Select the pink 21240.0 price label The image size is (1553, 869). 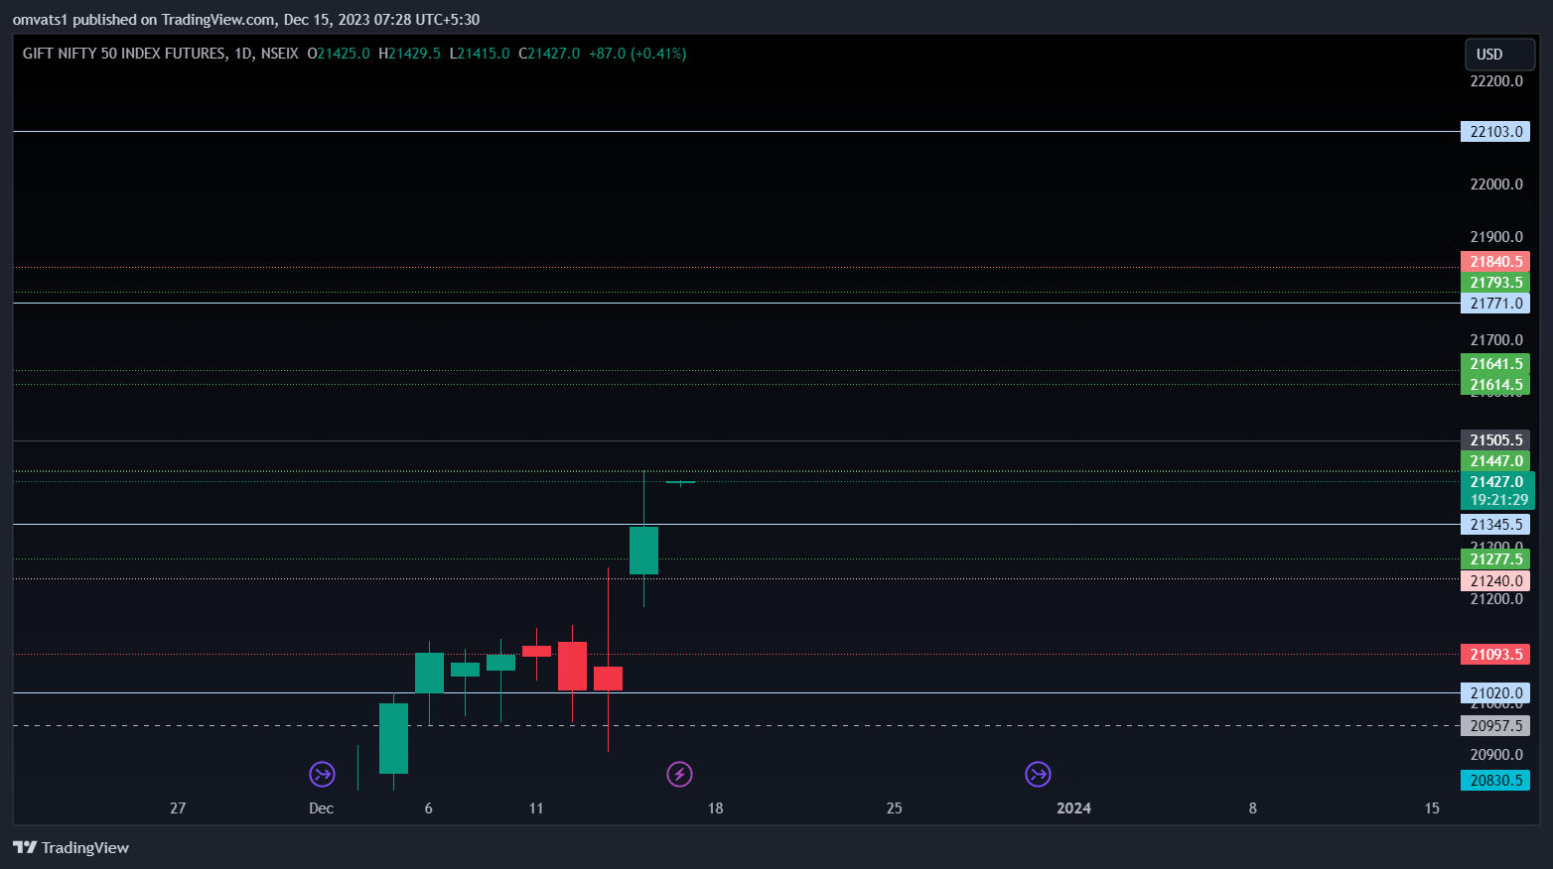(1494, 581)
